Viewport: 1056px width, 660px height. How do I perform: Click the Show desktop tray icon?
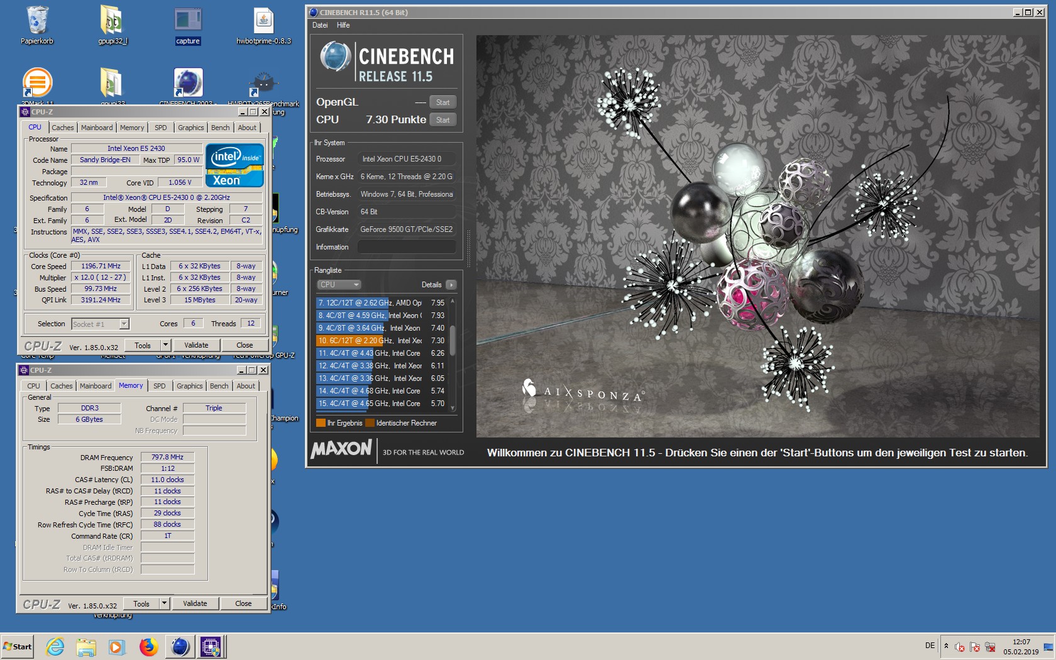point(1048,647)
